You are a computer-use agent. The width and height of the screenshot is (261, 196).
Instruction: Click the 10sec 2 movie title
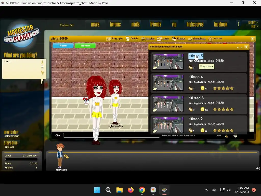tap(196, 119)
